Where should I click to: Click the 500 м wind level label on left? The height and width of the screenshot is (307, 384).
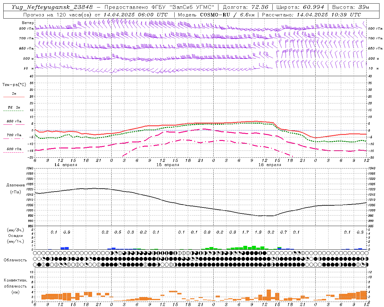28,59
